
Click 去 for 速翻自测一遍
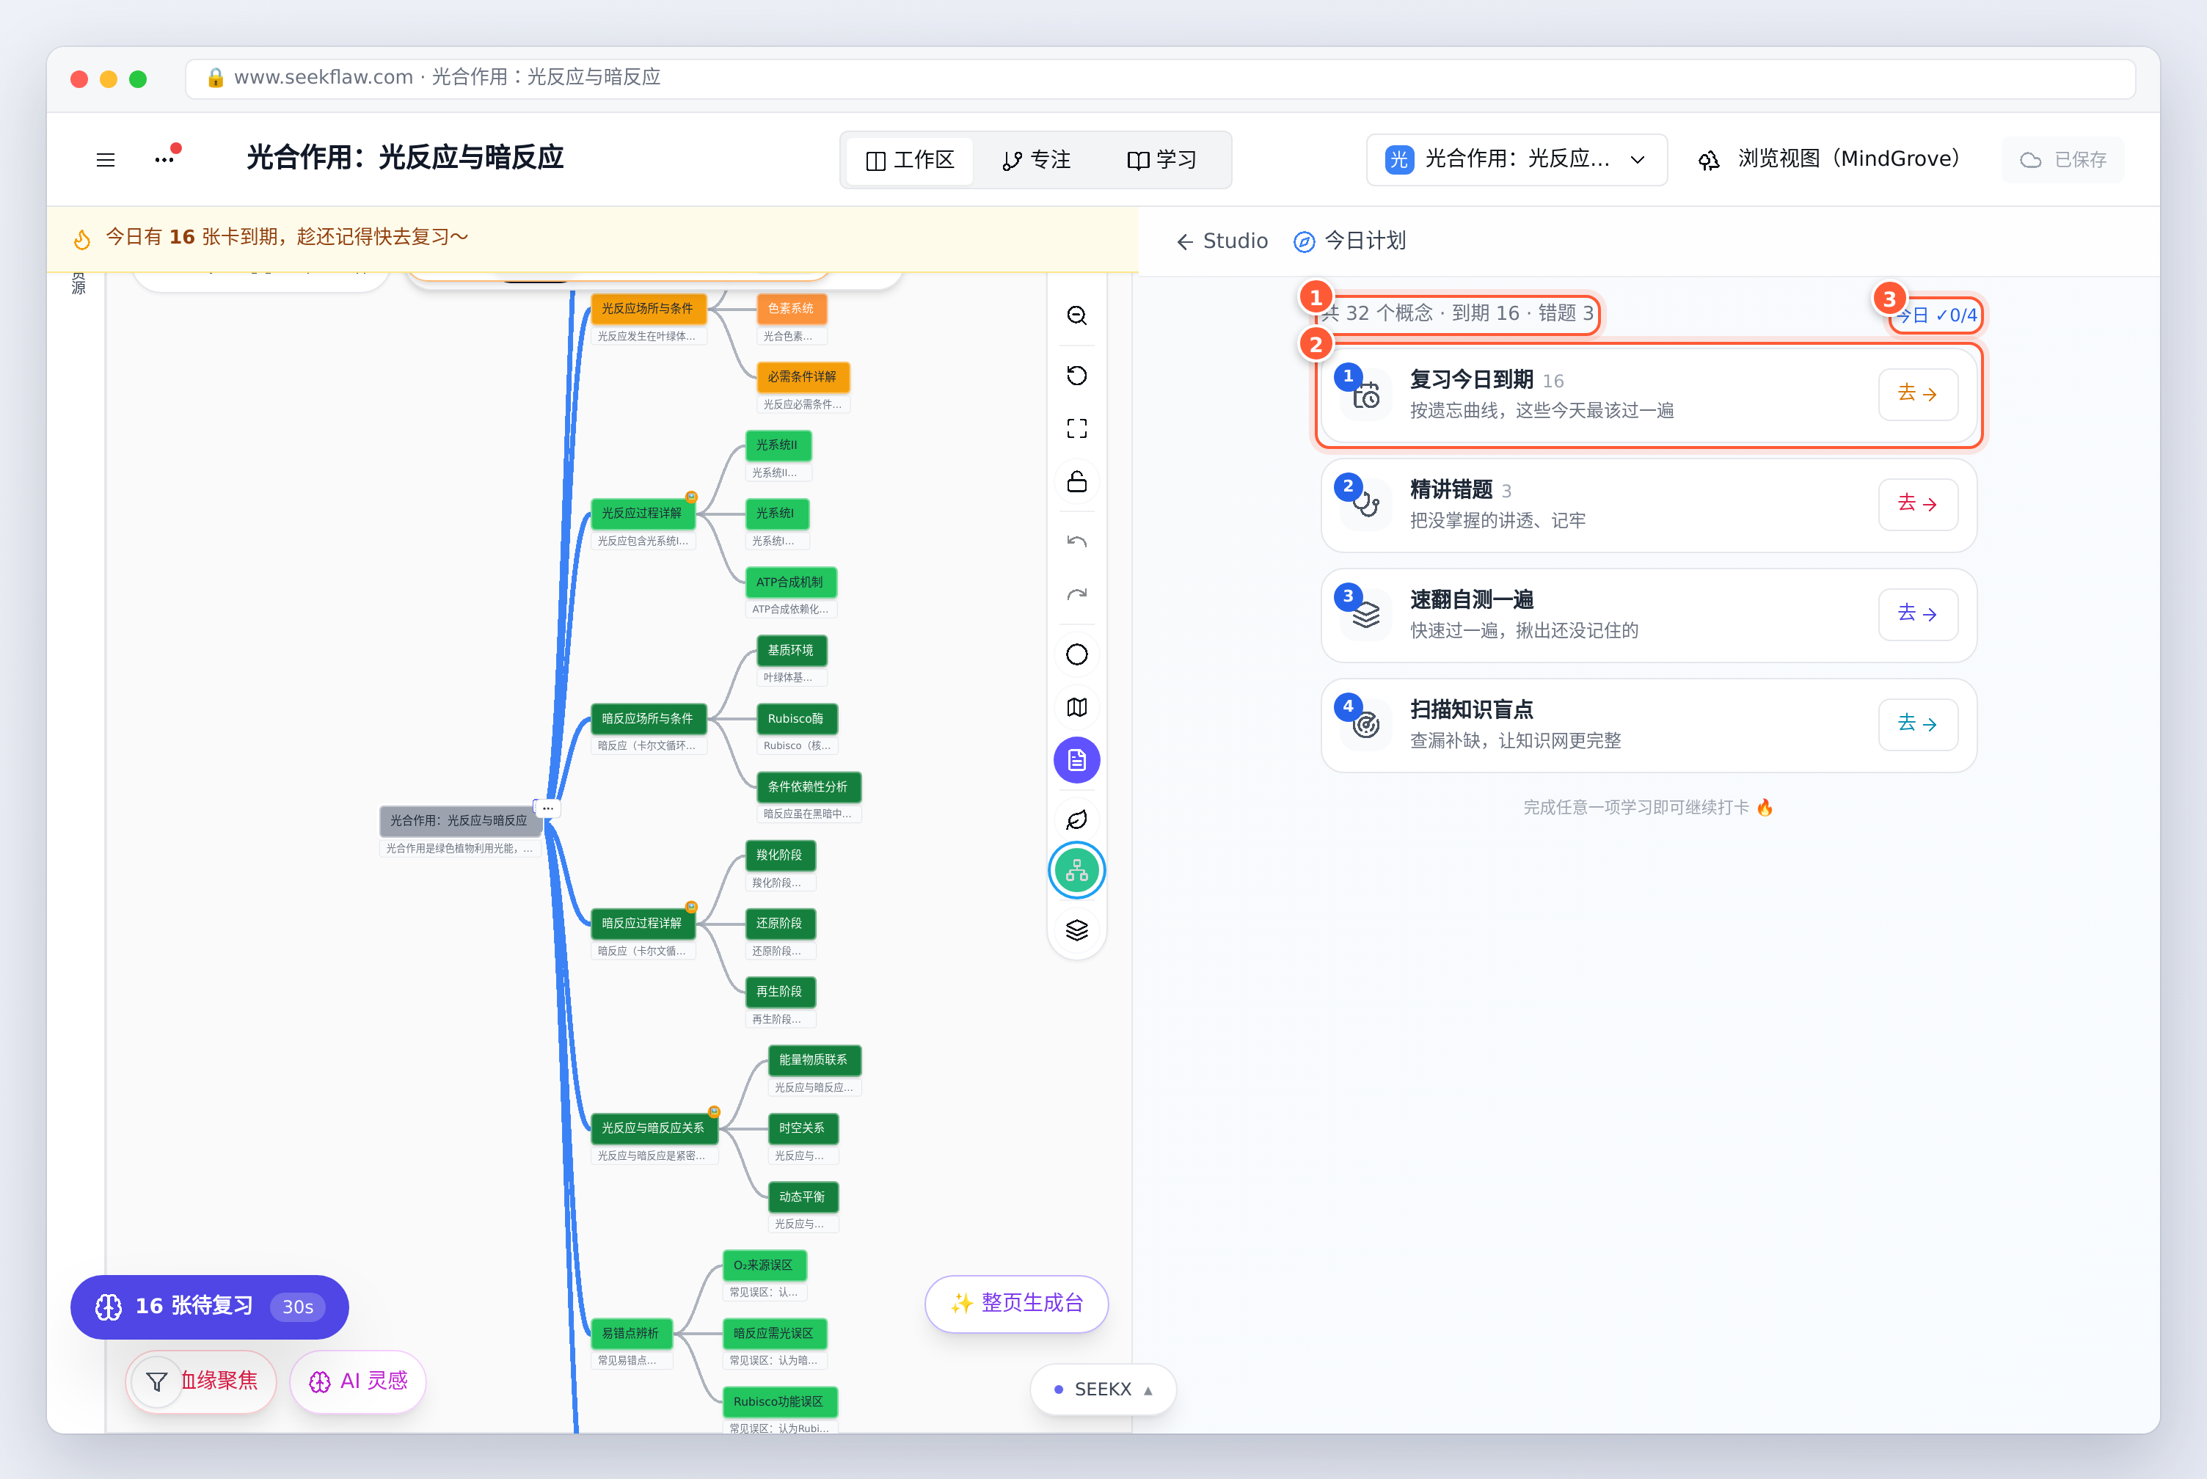point(1917,615)
